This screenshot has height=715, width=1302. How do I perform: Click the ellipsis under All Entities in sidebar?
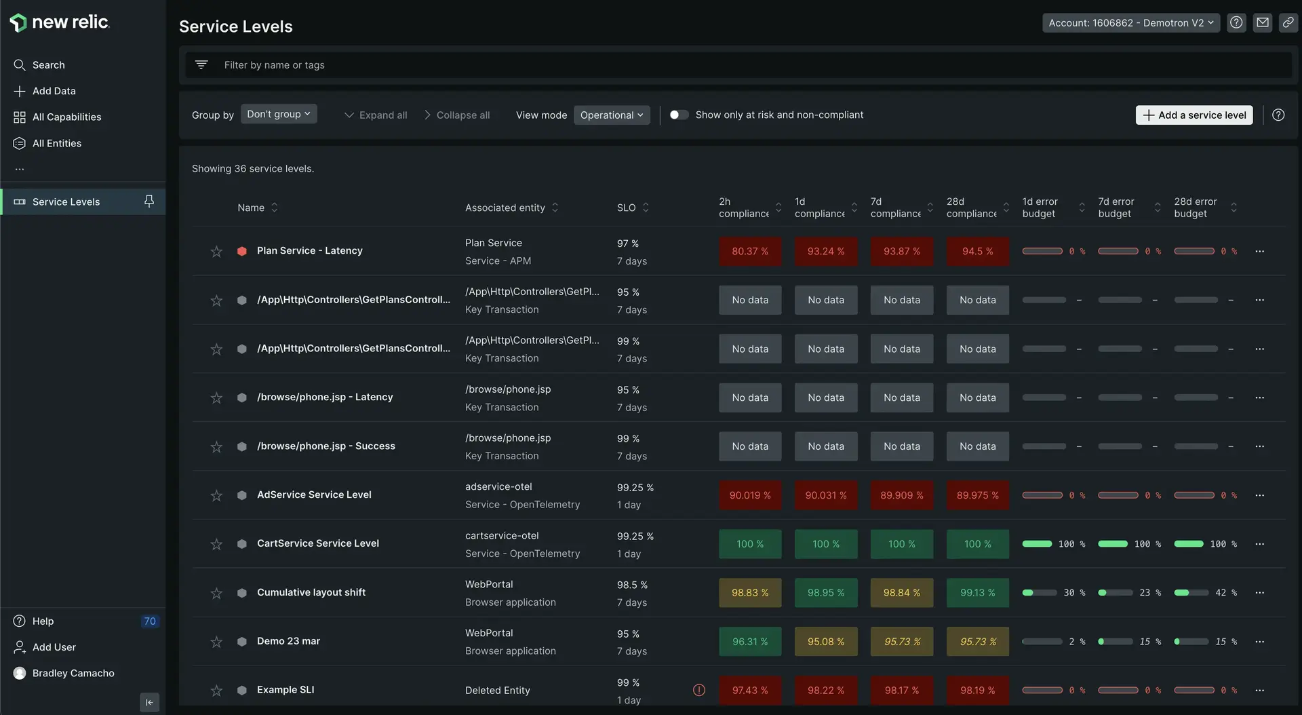(20, 169)
